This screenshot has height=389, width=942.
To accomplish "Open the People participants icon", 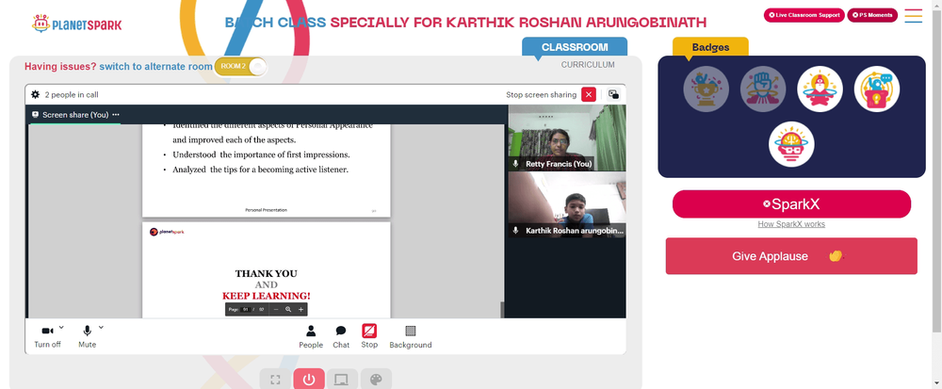I will (x=311, y=331).
